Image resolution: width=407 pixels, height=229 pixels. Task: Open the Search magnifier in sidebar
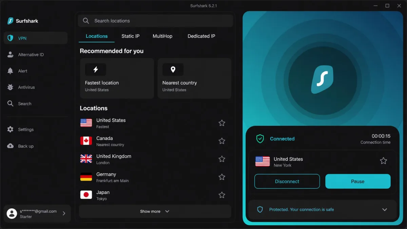click(x=11, y=103)
